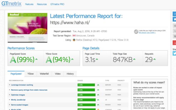
Task: Switch to the YSlow tab
Action: tap(31, 74)
